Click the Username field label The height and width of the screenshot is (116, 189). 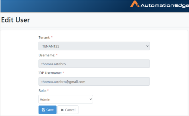click(x=47, y=55)
